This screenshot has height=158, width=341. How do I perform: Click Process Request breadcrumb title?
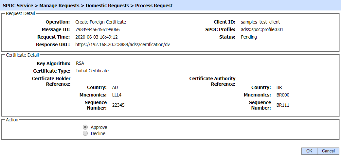pyautogui.click(x=153, y=6)
